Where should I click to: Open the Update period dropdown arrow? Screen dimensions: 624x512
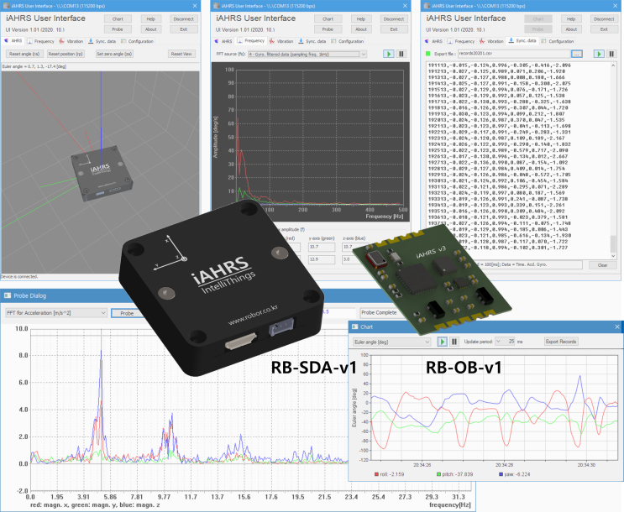[498, 342]
